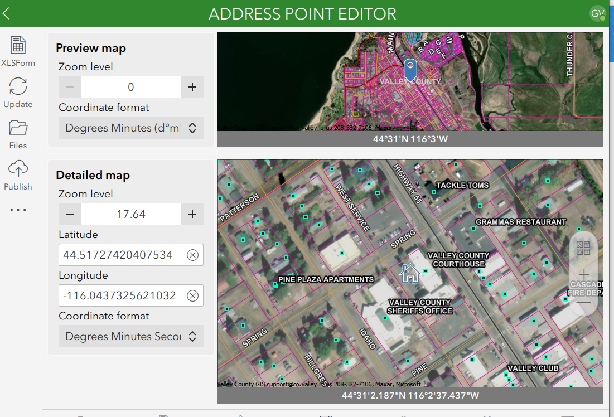This screenshot has height=417, width=614.
Task: Open the XLSForm editor
Action: tap(18, 50)
